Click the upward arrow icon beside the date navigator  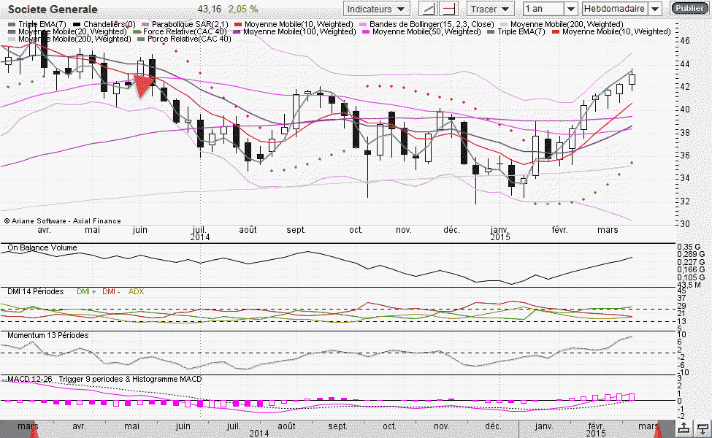click(684, 428)
